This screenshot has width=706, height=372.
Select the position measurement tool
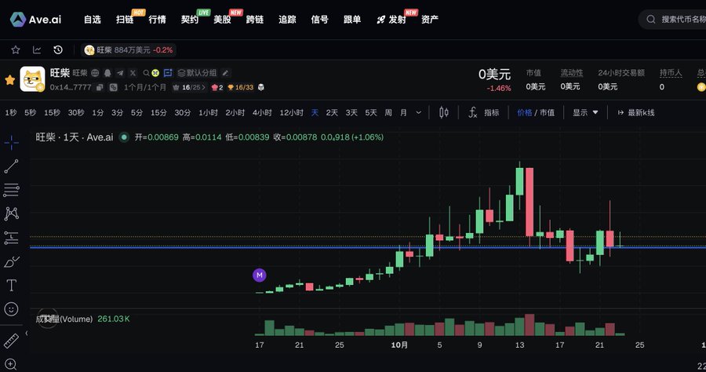(x=11, y=238)
